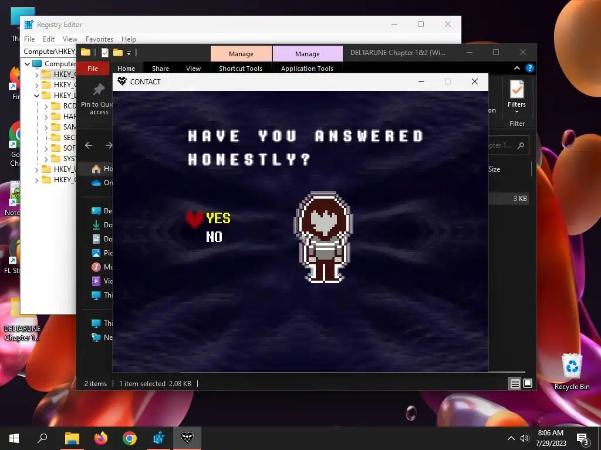Viewport: 601px width, 450px height.
Task: Switch Explorer to details view
Action: 515,383
